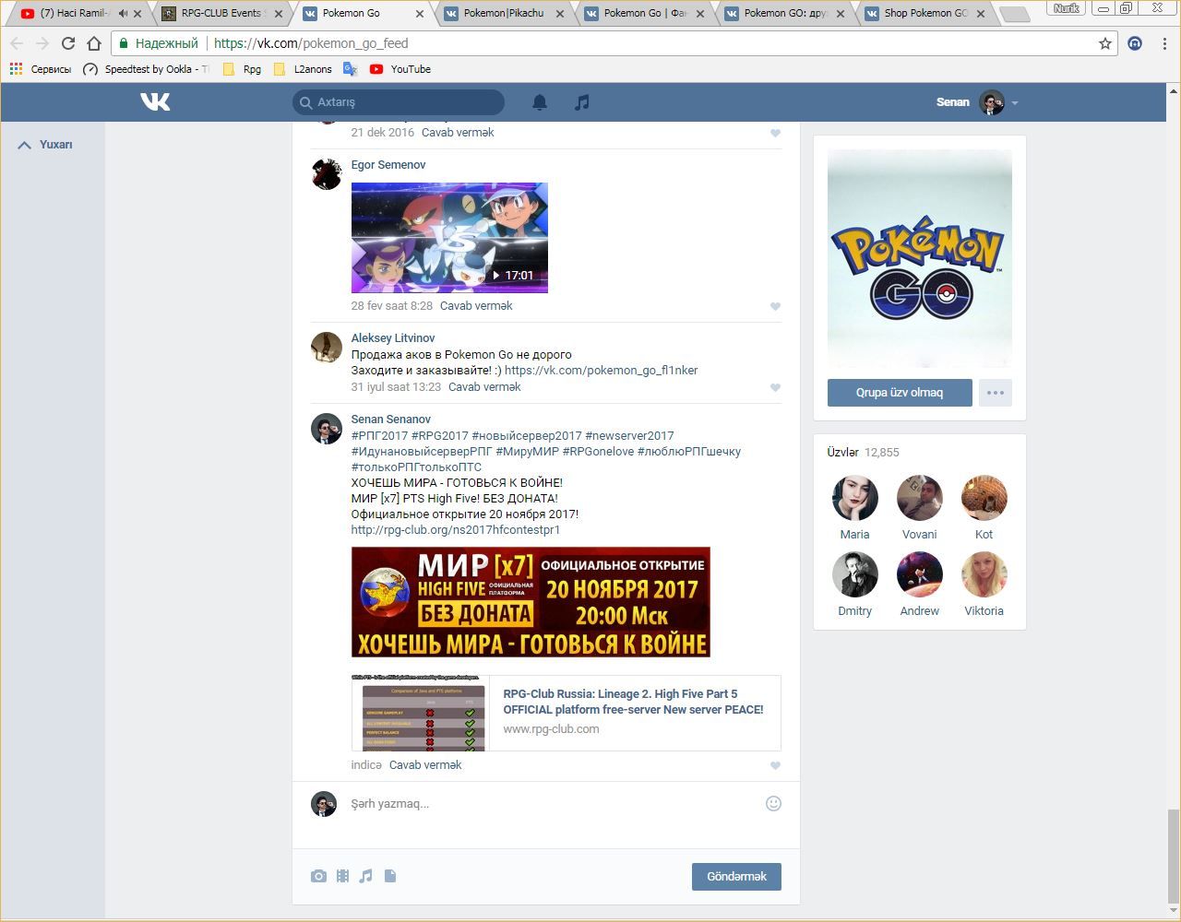The image size is (1181, 922).
Task: Reply to Egor Semenov with Cavab vermək
Action: pos(476,306)
